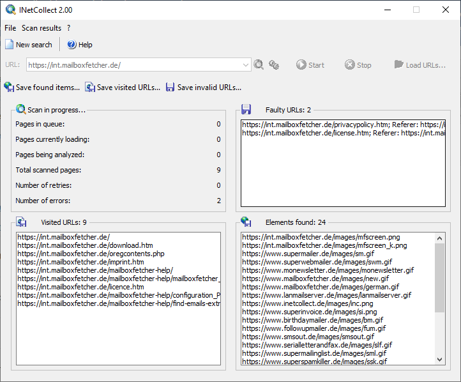Open Help via the question-mark icon
Image resolution: width=461 pixels, height=382 pixels.
pos(72,45)
